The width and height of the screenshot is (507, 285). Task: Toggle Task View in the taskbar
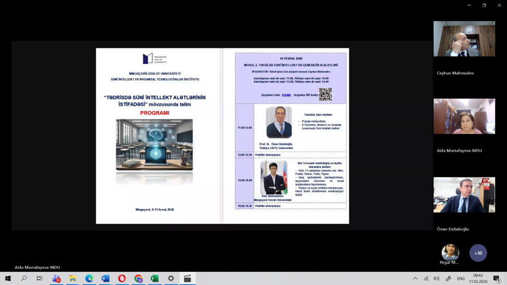[40, 279]
